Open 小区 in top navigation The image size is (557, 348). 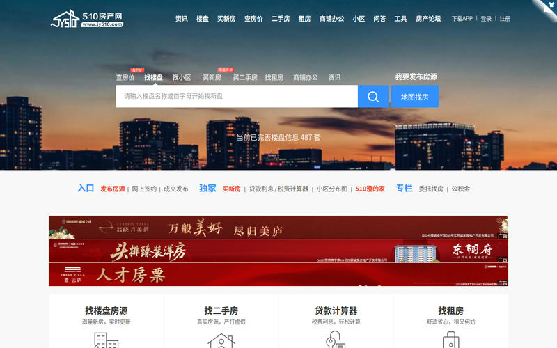(359, 19)
